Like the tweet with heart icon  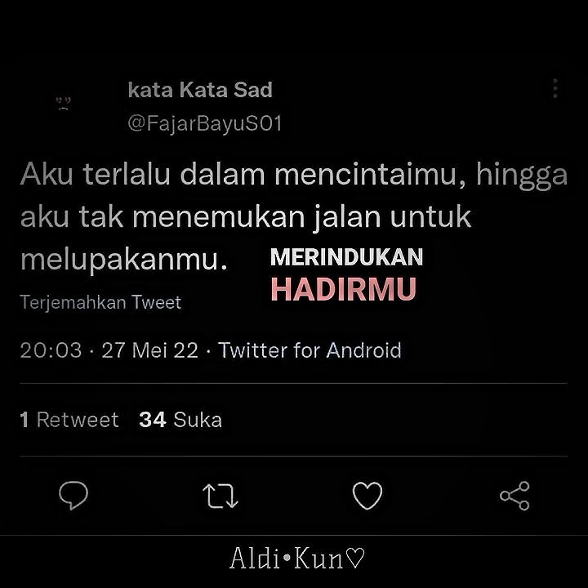click(367, 496)
